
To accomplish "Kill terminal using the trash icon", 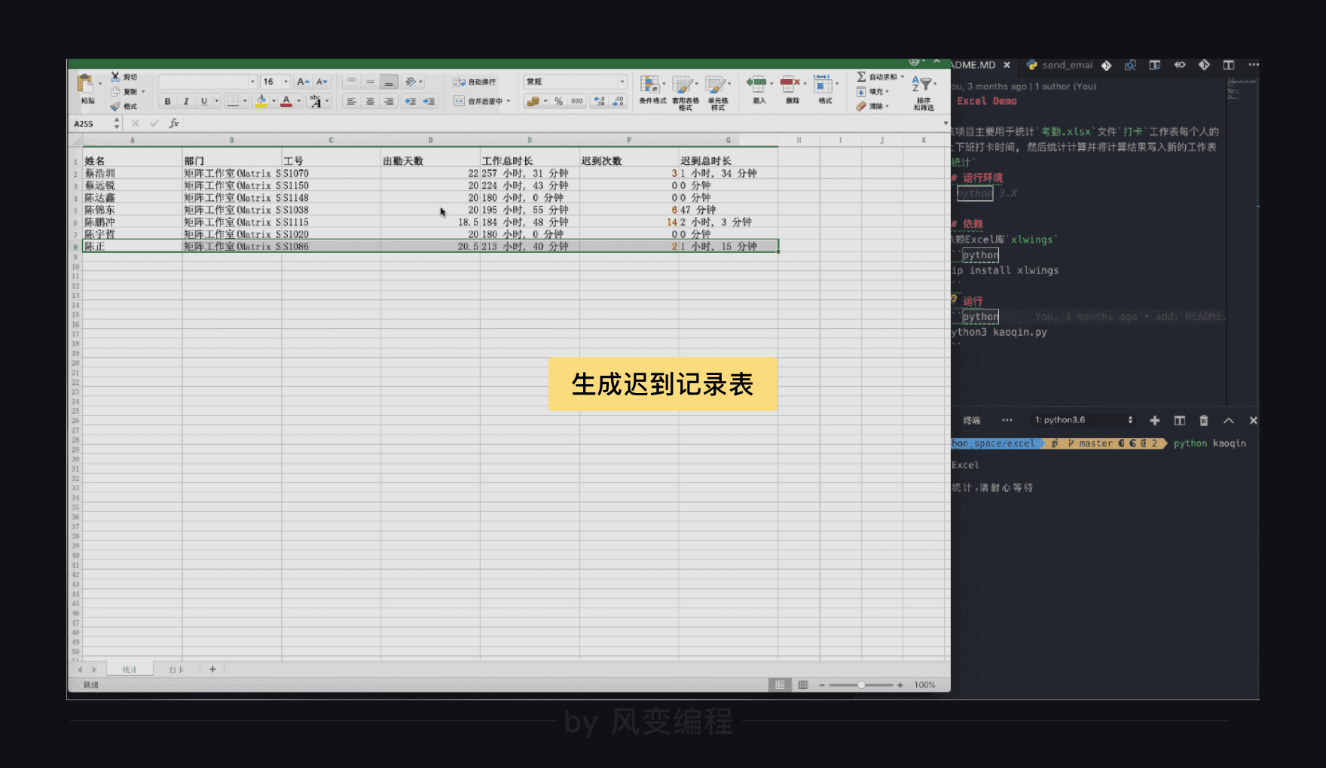I will 1203,420.
